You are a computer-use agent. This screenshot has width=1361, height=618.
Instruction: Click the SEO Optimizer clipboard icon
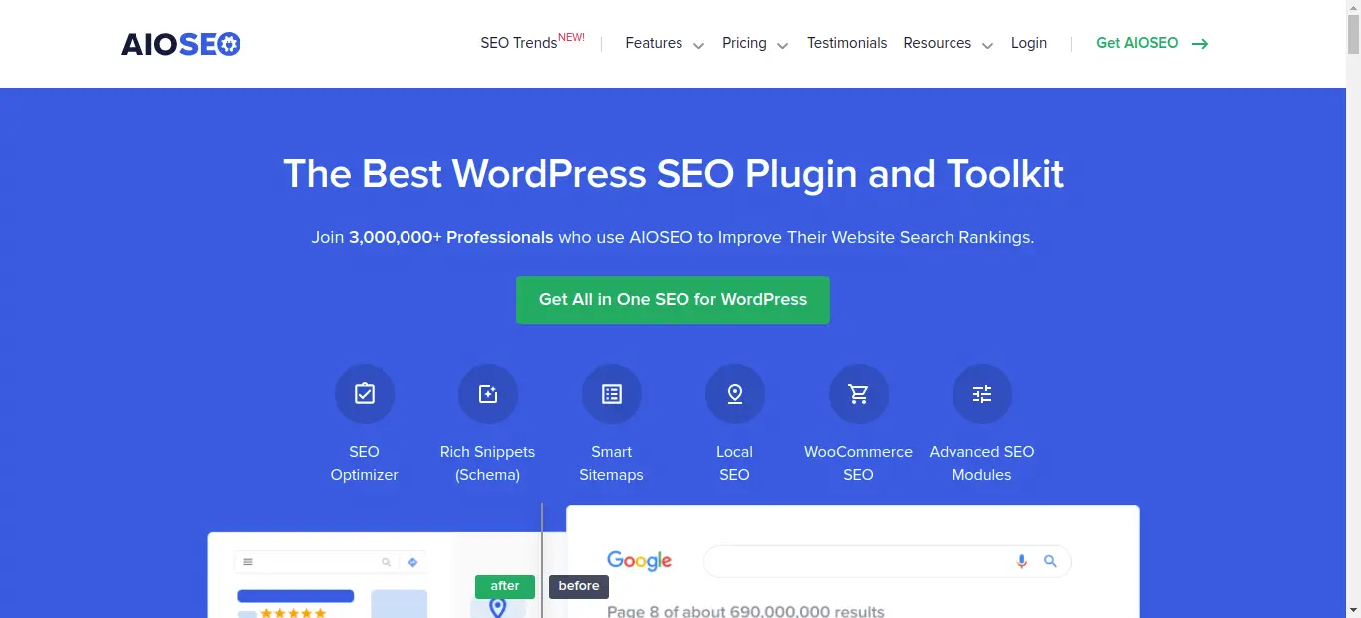[365, 394]
